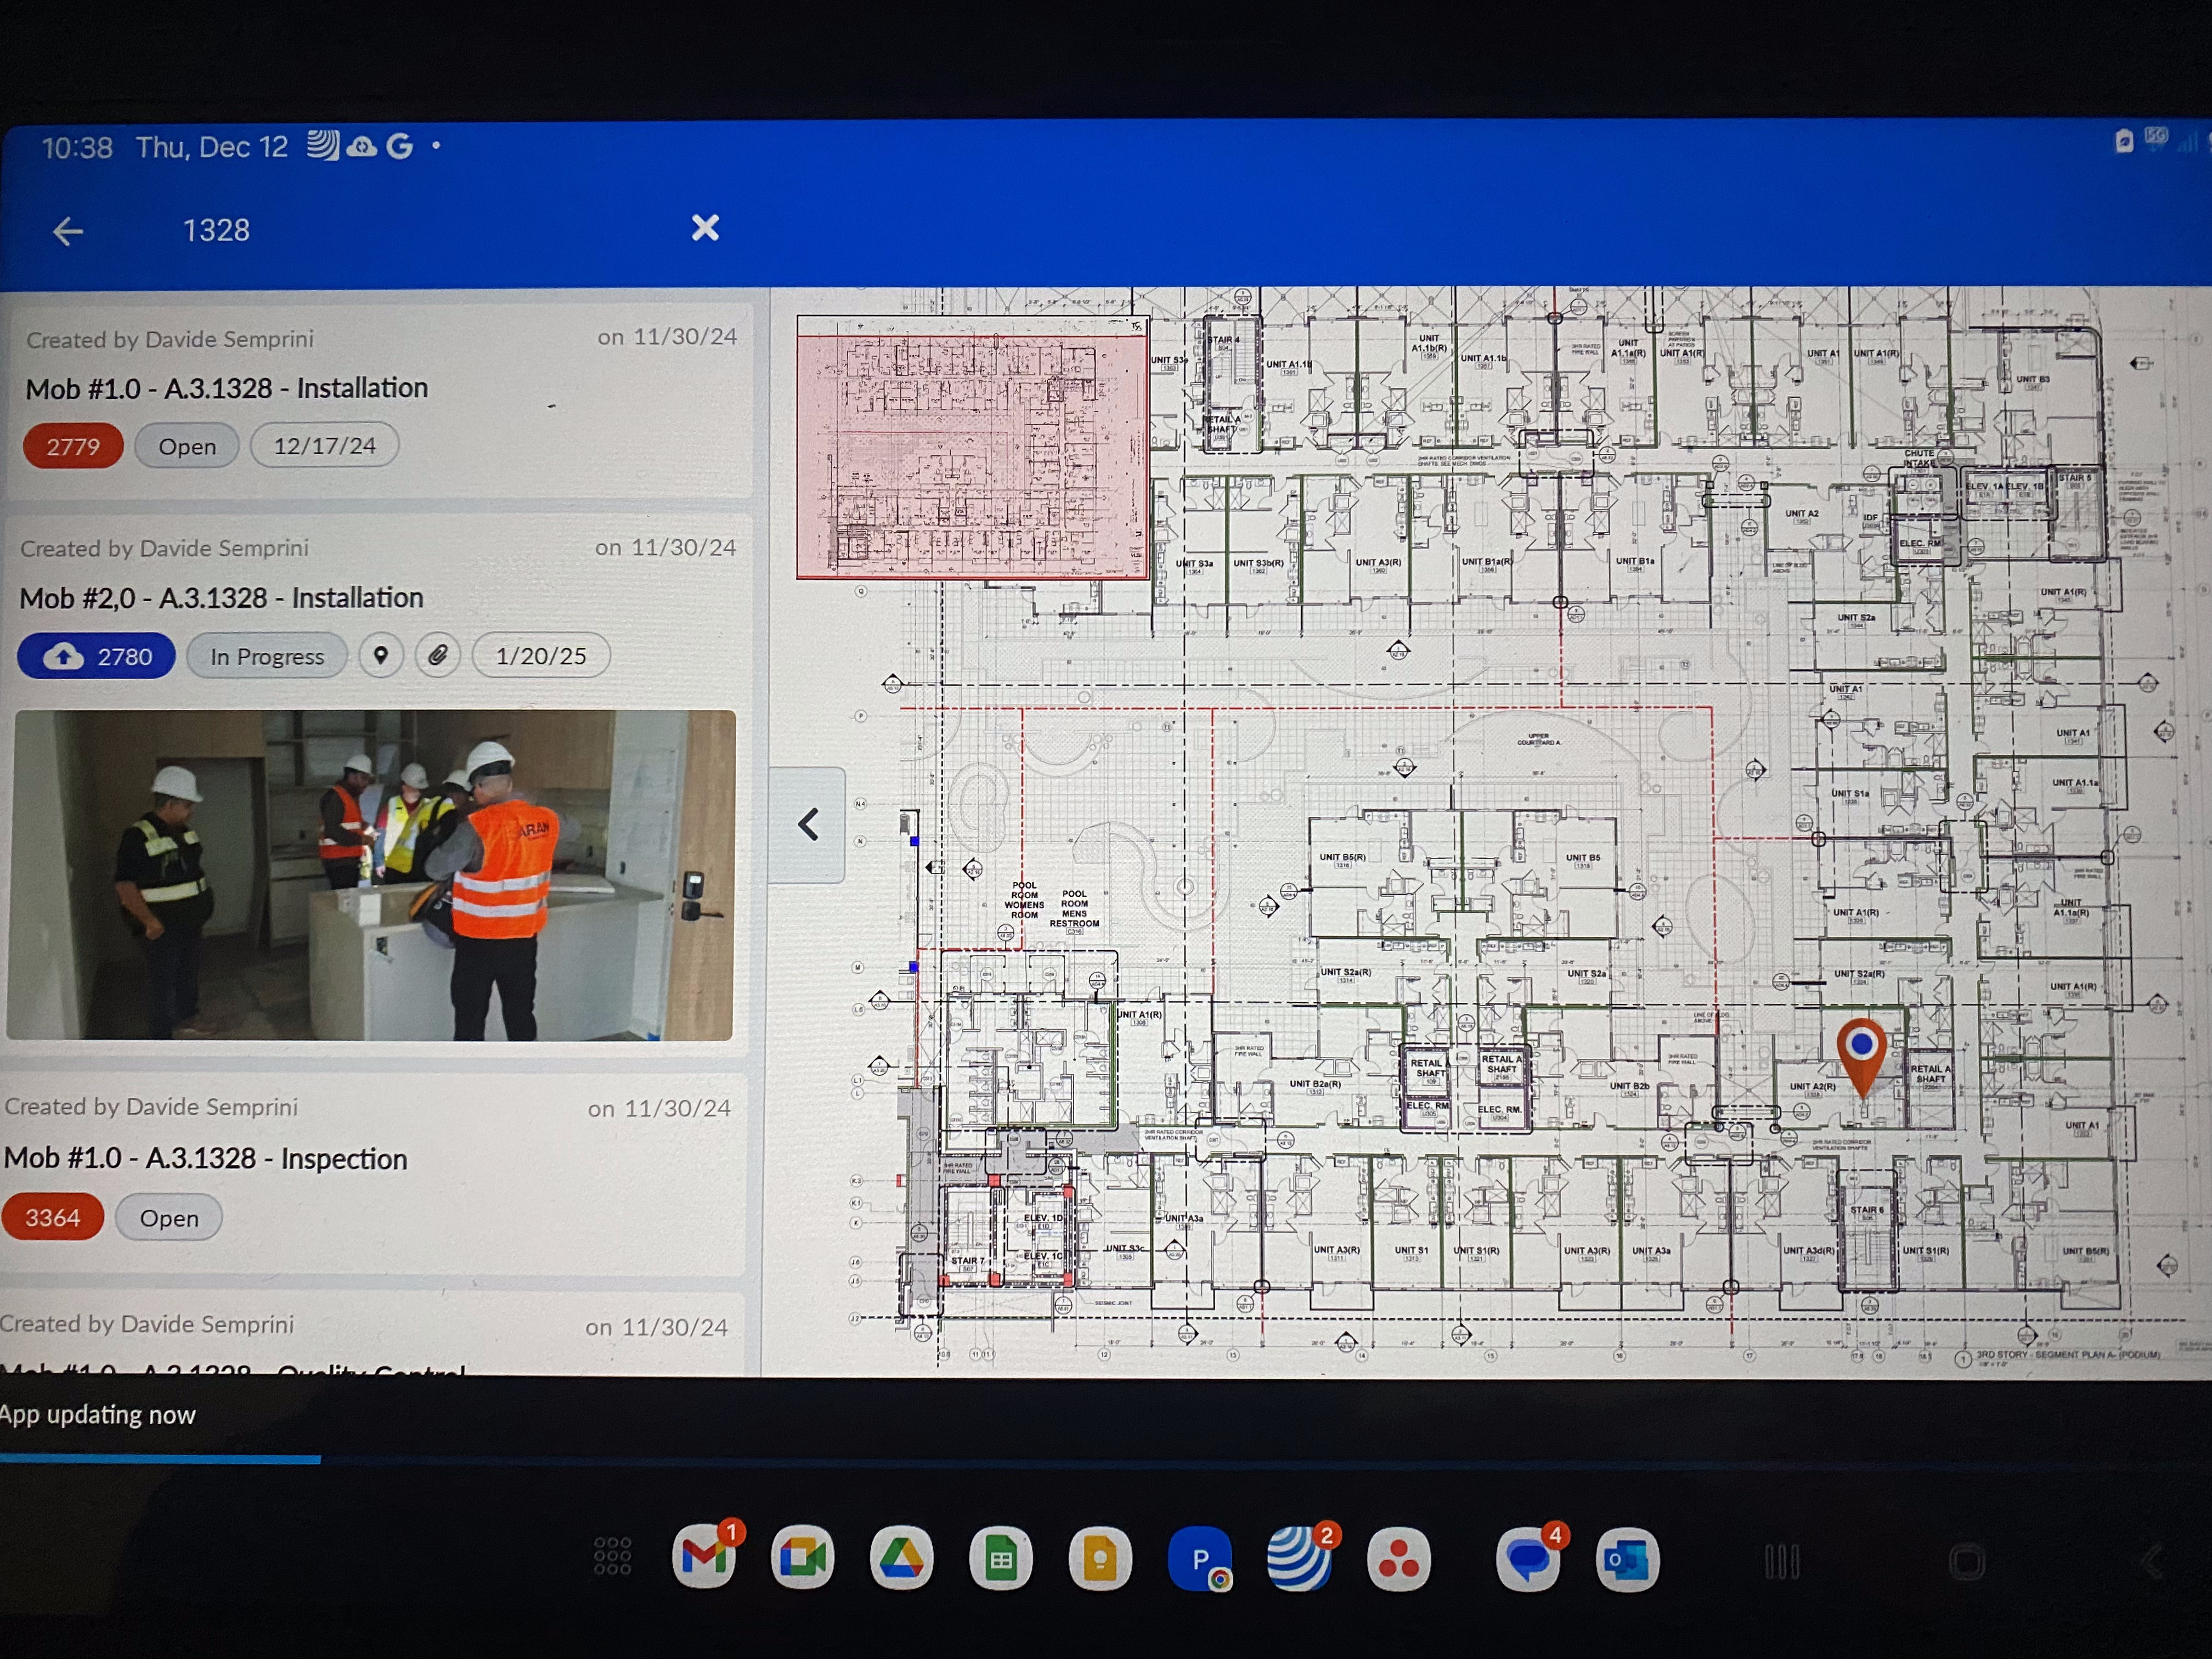Open status chip on Mob #1.0 Installation
The image size is (2212, 1659).
(187, 446)
